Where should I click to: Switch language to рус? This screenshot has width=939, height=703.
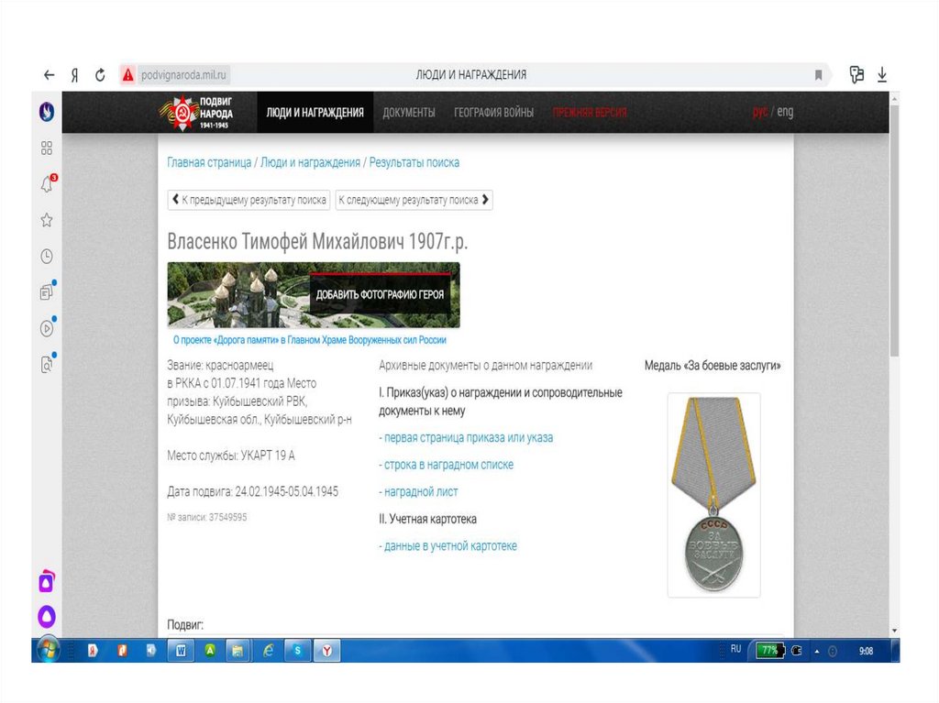tap(760, 112)
